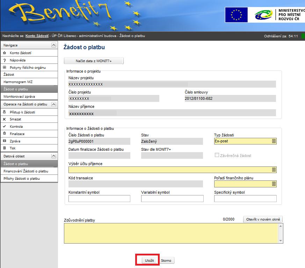
Task: Open Konto žádostí in navigation
Action: (29, 53)
